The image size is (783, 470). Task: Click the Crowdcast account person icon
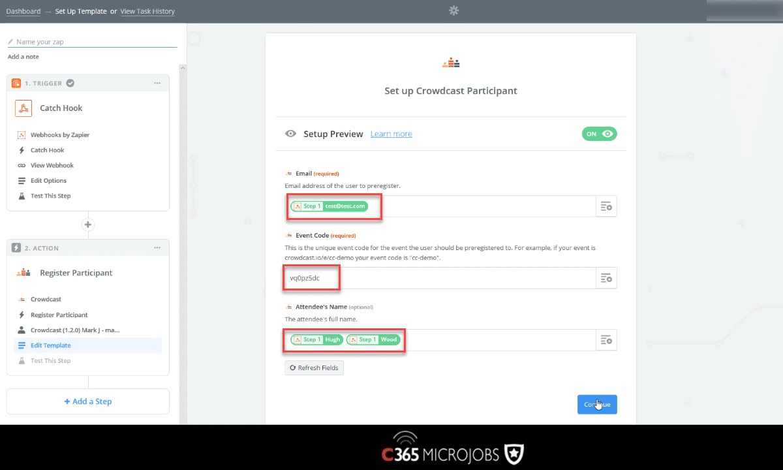tap(22, 330)
